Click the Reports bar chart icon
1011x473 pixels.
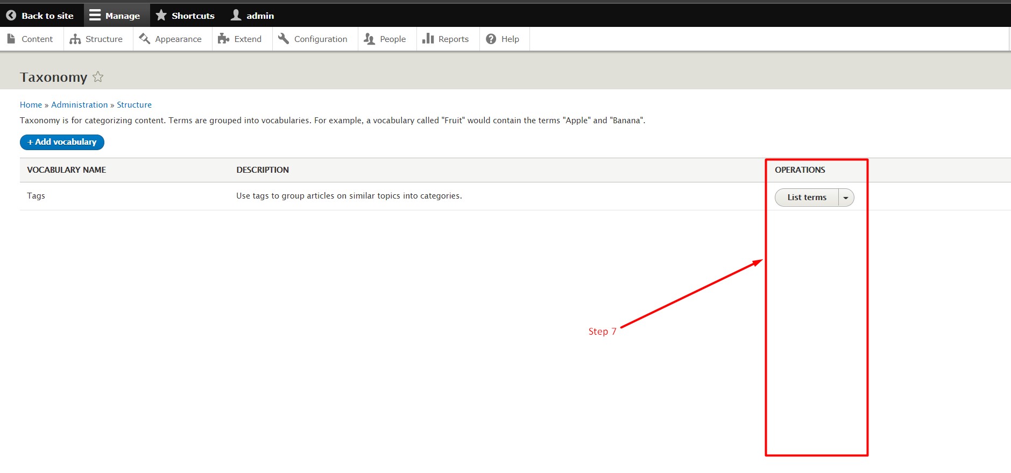428,39
